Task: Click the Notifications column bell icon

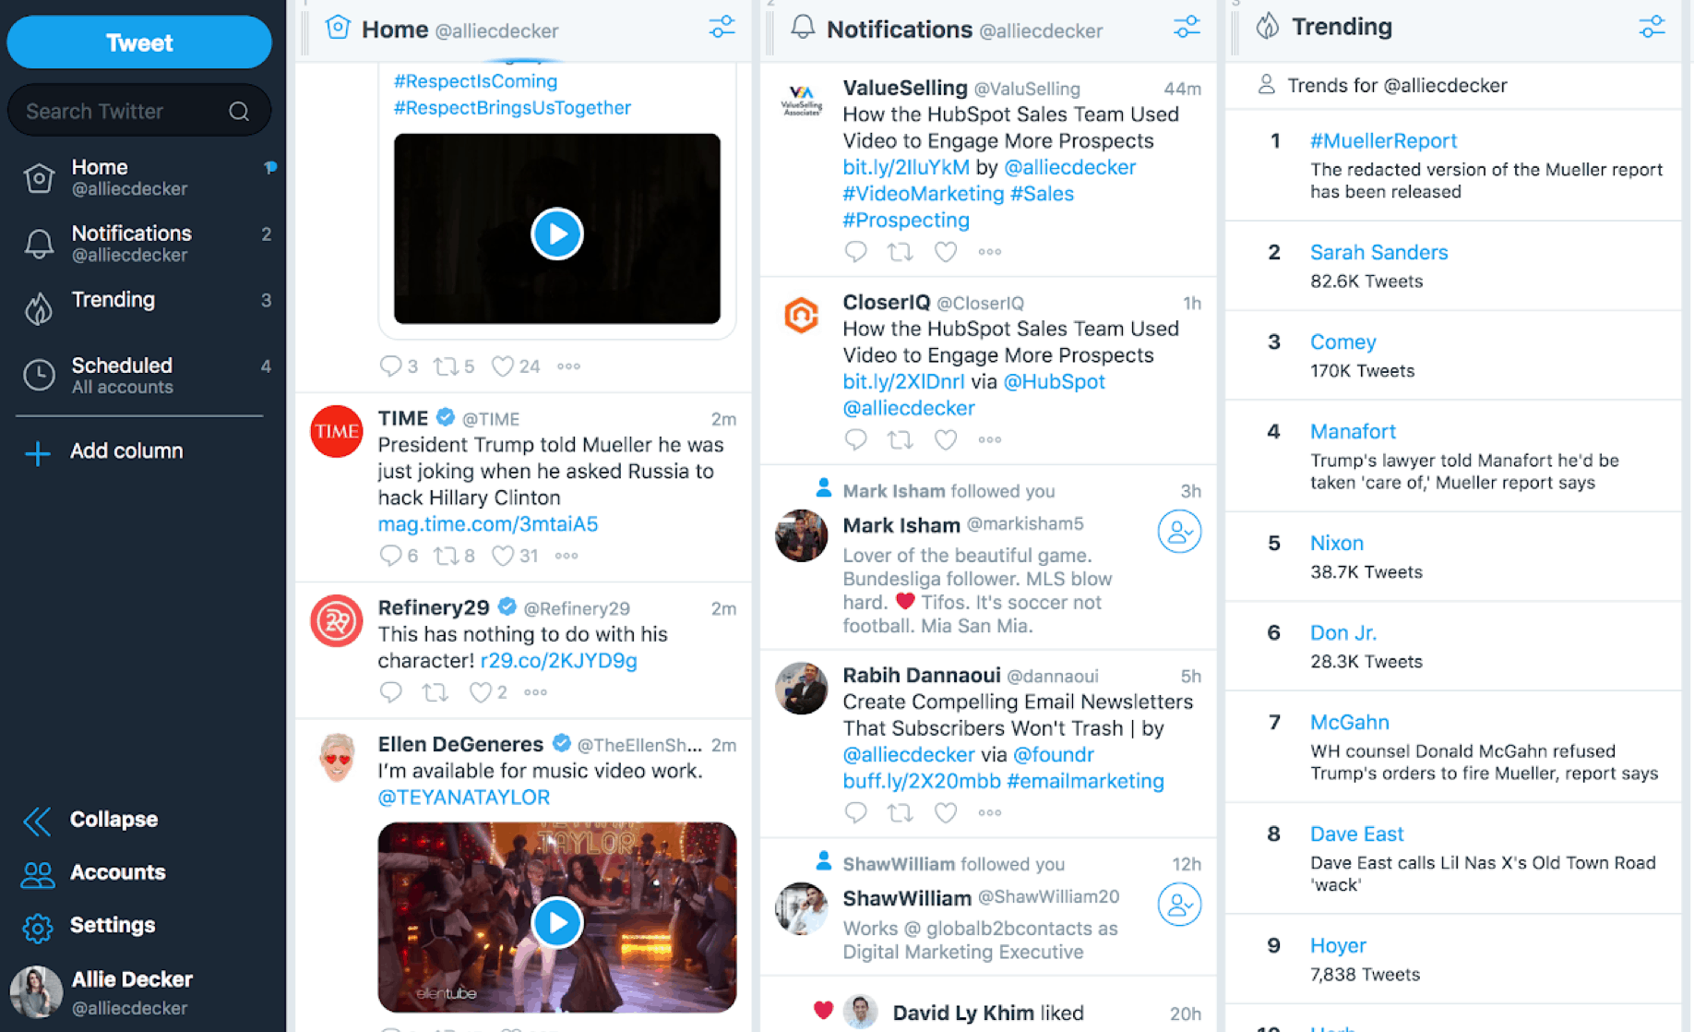Action: click(803, 28)
